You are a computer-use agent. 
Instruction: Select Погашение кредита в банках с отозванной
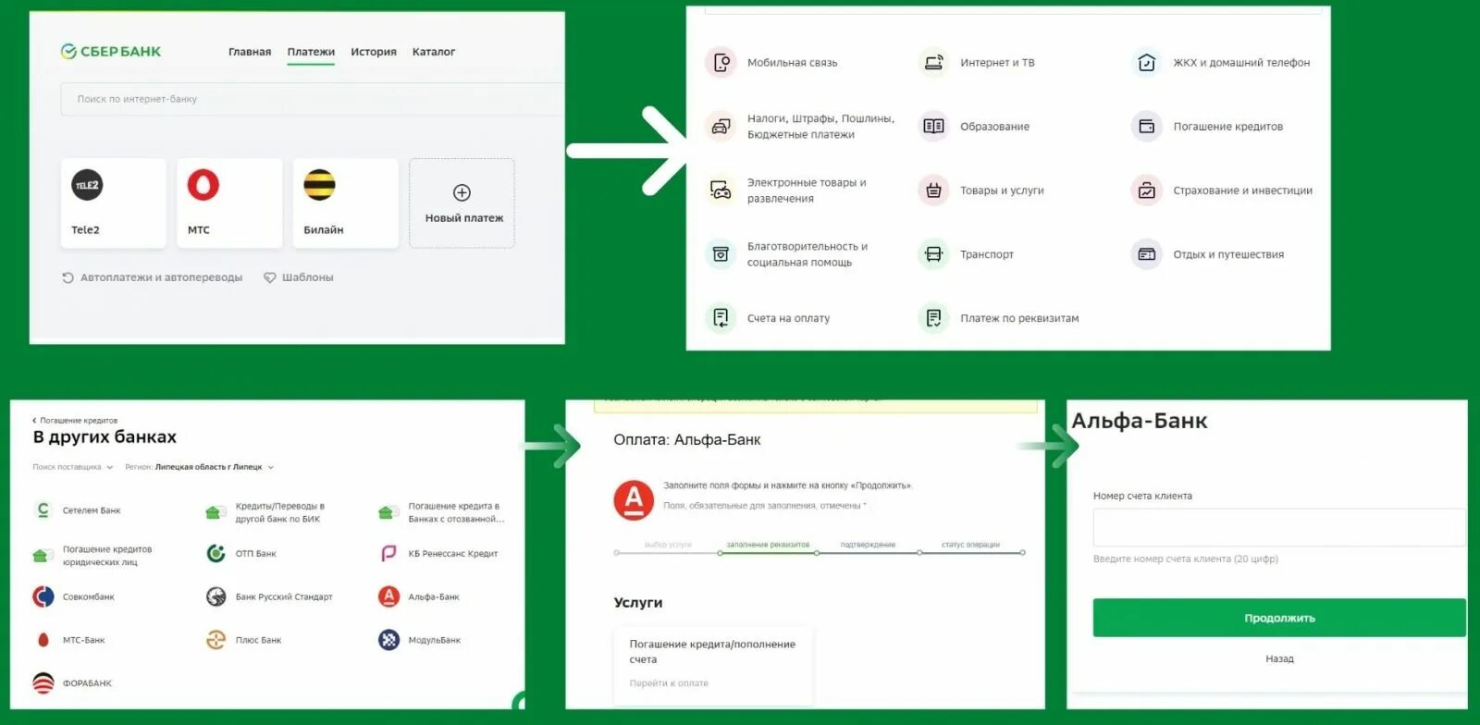(441, 512)
